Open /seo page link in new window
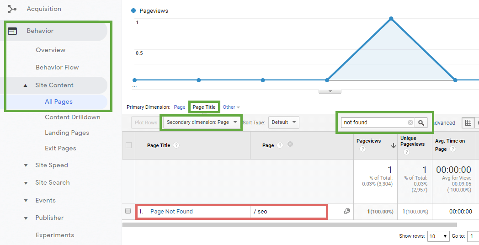The image size is (479, 245). click(x=347, y=211)
